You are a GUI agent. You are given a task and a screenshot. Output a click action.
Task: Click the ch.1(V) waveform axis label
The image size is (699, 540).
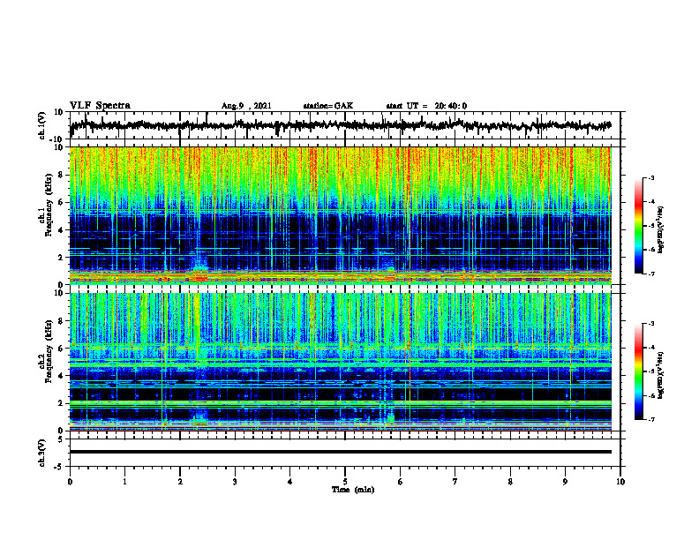tap(42, 125)
